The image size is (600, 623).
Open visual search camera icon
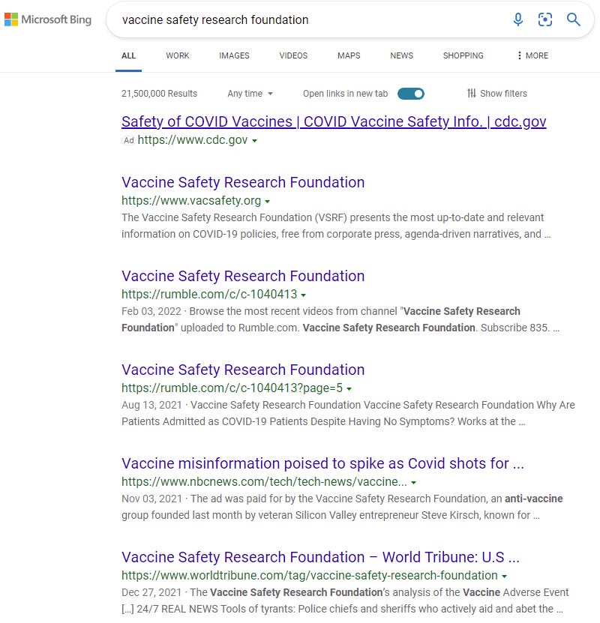[x=544, y=19]
